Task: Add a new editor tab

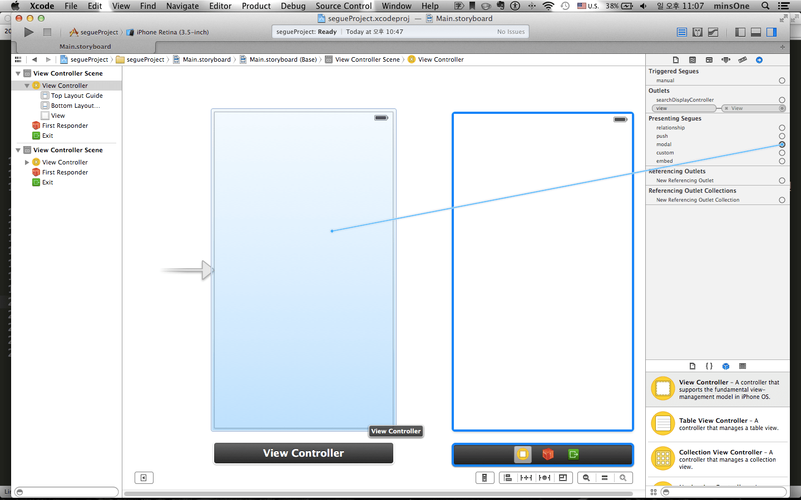Action: [783, 47]
